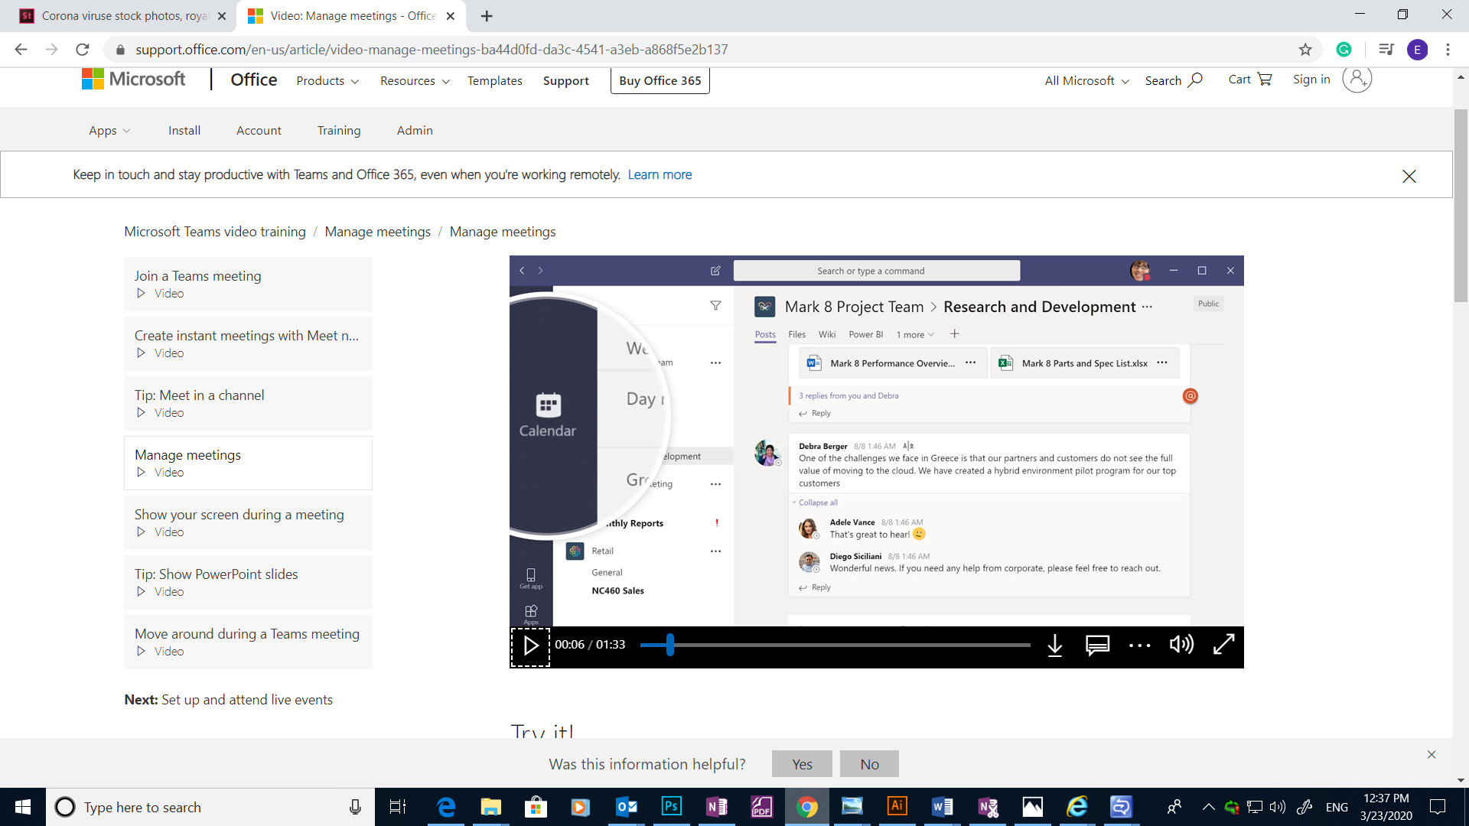Image resolution: width=1469 pixels, height=826 pixels.
Task: Reload the current page
Action: pos(82,50)
